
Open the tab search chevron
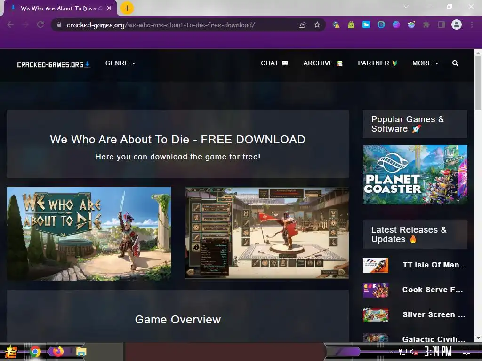point(406,7)
